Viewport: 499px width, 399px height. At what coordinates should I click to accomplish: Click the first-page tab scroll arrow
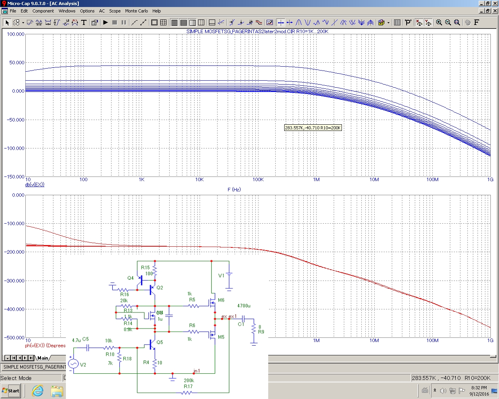[14, 358]
